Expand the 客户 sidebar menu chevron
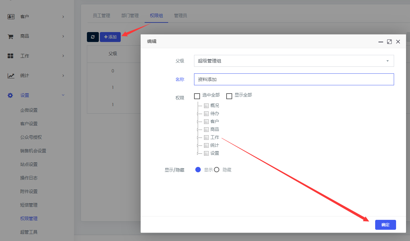Screen dimensions: 410x241 pos(63,17)
